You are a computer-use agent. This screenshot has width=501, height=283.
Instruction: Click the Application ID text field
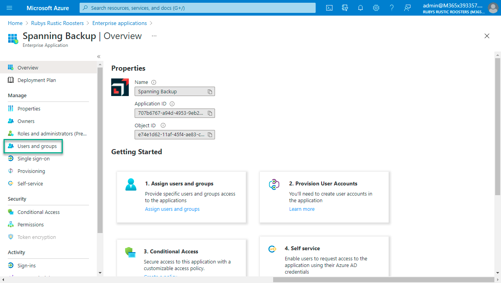click(x=175, y=113)
